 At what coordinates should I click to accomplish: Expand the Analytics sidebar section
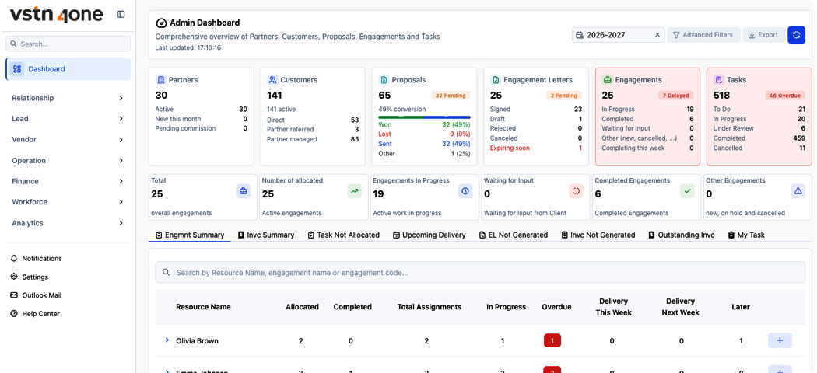[68, 223]
